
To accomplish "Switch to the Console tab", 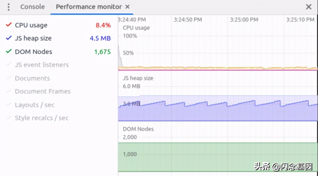I will [x=32, y=7].
